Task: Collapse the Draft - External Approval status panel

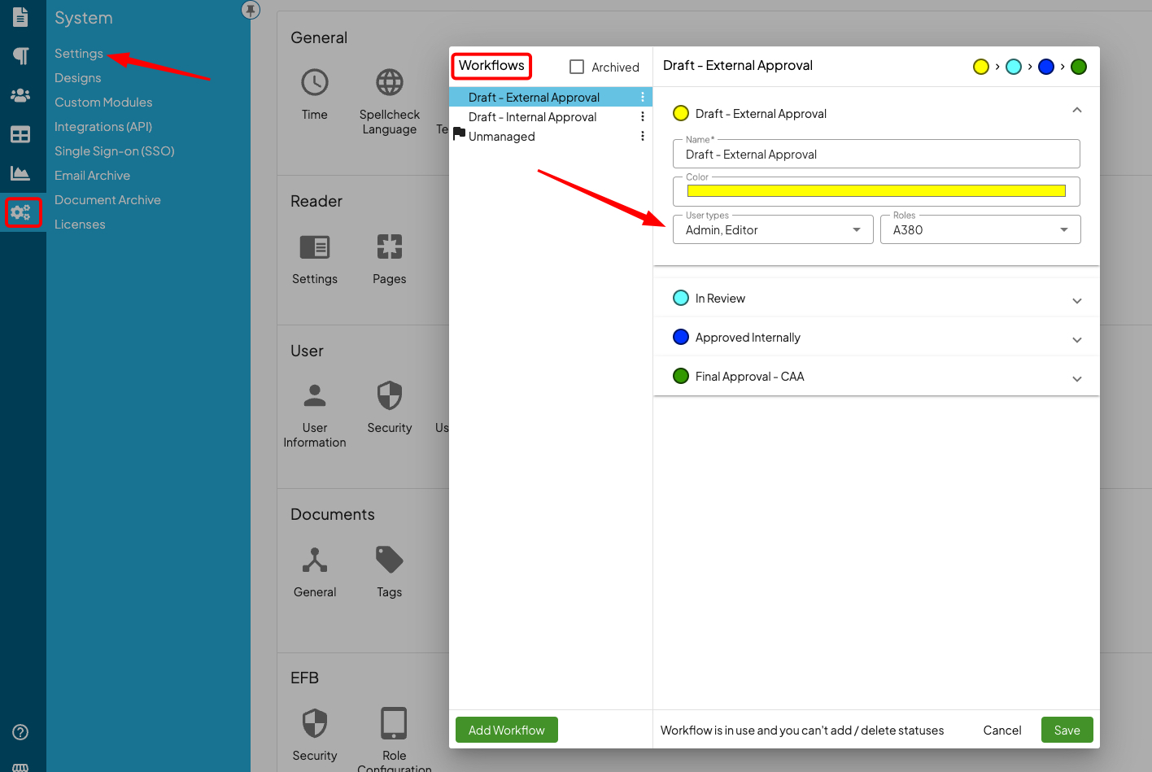Action: pos(1077,111)
